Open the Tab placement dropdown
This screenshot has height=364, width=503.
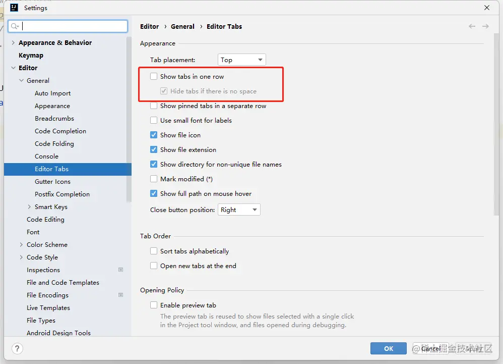(x=241, y=60)
